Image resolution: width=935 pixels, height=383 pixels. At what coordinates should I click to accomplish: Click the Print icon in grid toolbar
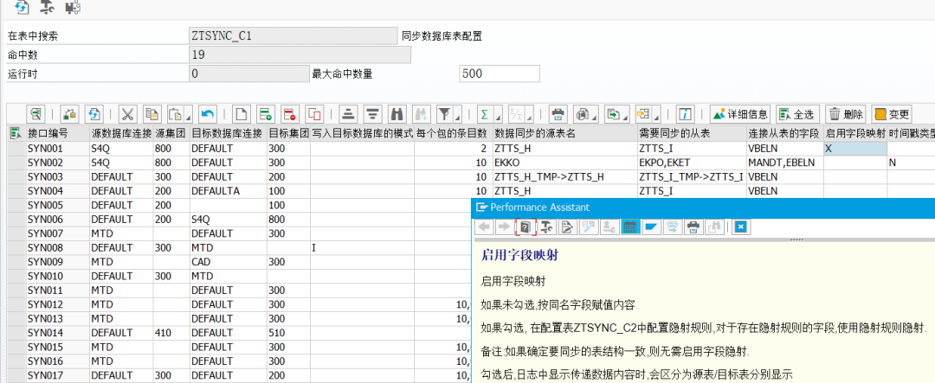tap(558, 114)
